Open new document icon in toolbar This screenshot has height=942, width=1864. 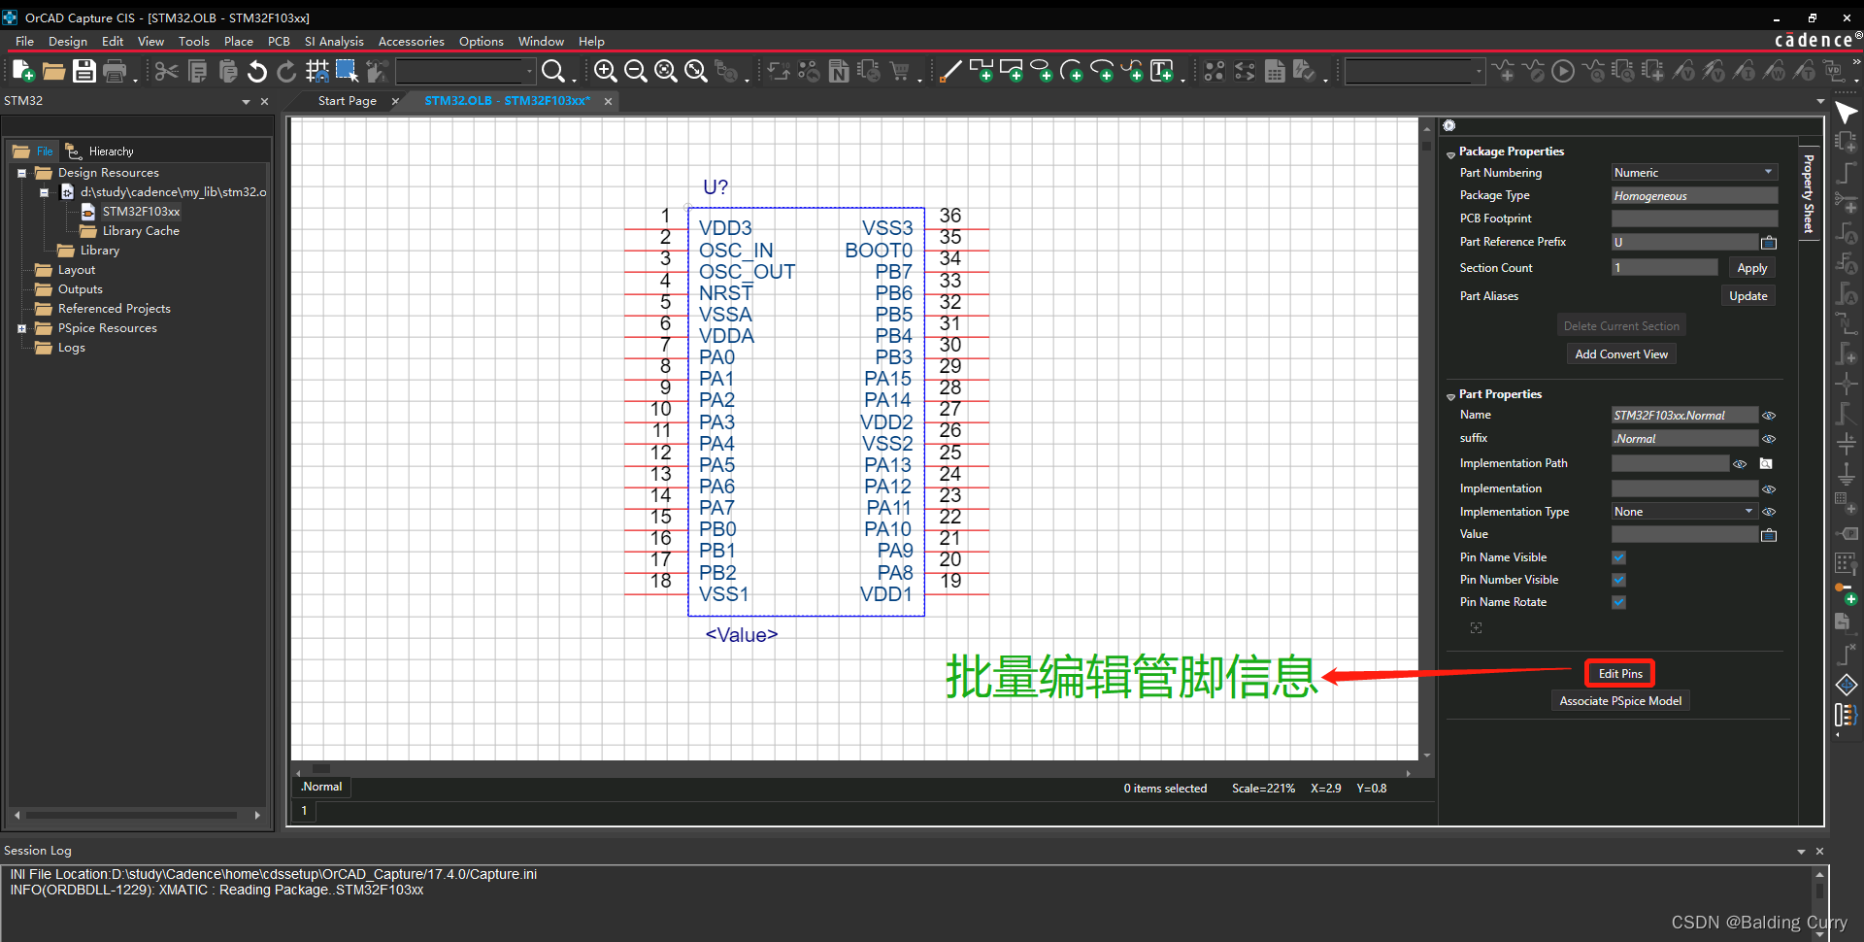pyautogui.click(x=23, y=71)
